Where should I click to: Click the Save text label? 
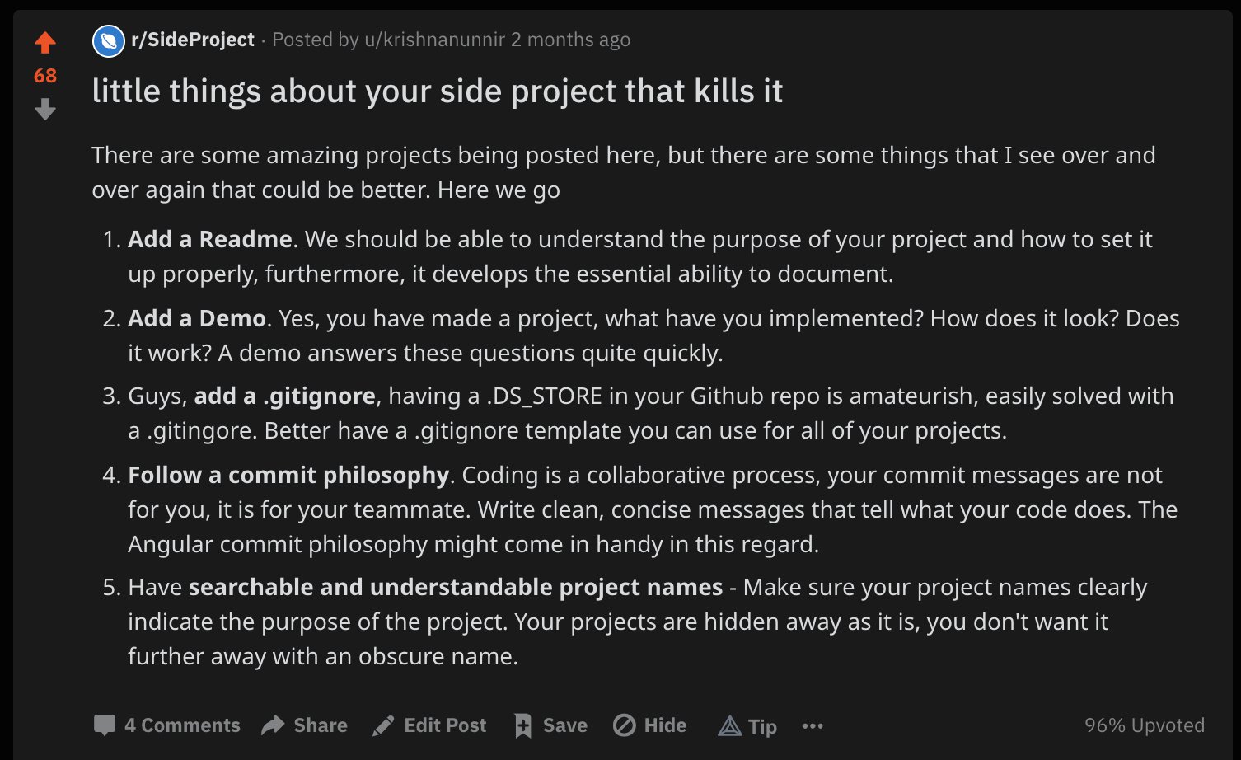click(565, 725)
